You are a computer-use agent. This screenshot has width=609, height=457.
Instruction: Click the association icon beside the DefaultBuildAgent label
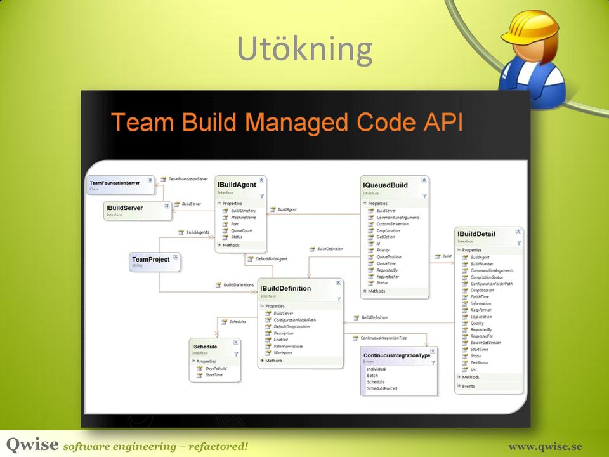point(250,259)
